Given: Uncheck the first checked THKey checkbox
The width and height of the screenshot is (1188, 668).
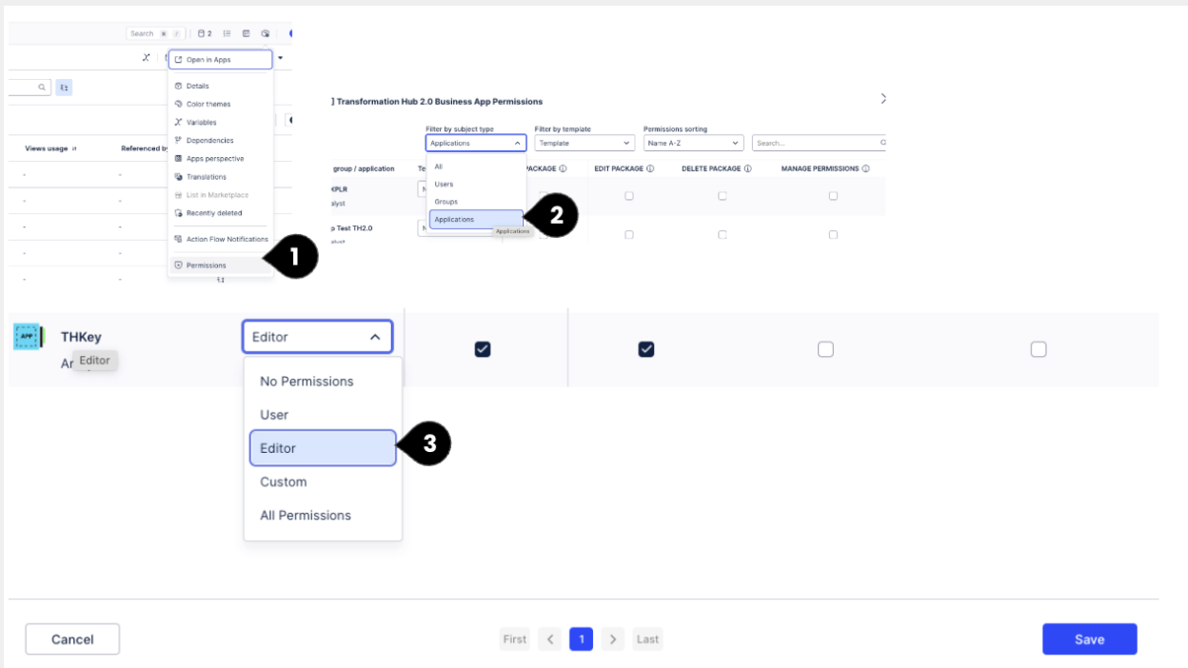Looking at the screenshot, I should point(483,349).
